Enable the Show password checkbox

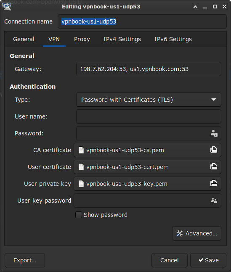coord(79,215)
